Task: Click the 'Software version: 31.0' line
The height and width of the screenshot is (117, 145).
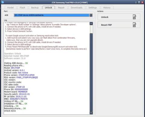Action: (15, 58)
